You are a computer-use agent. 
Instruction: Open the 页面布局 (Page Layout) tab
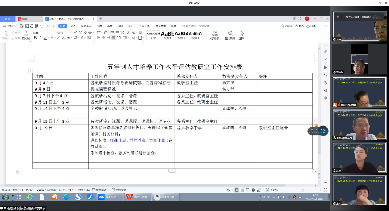click(x=86, y=26)
